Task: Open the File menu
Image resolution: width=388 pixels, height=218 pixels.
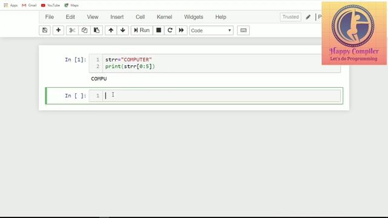Action: point(50,17)
